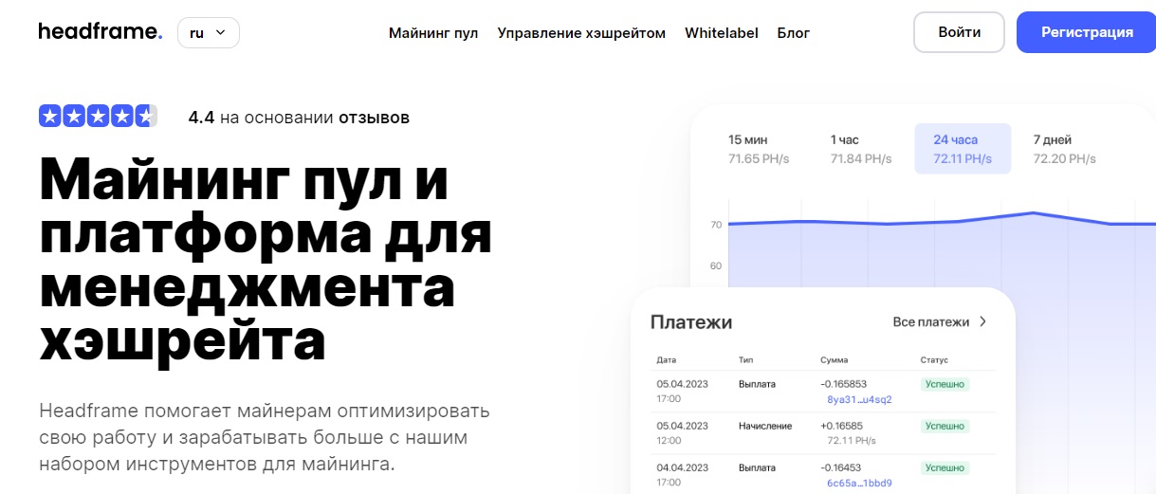The width and height of the screenshot is (1156, 494).
Task: Click the hashrate chart line
Action: tap(941, 220)
